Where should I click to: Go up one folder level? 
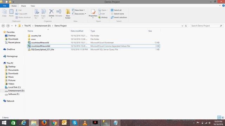(15, 26)
